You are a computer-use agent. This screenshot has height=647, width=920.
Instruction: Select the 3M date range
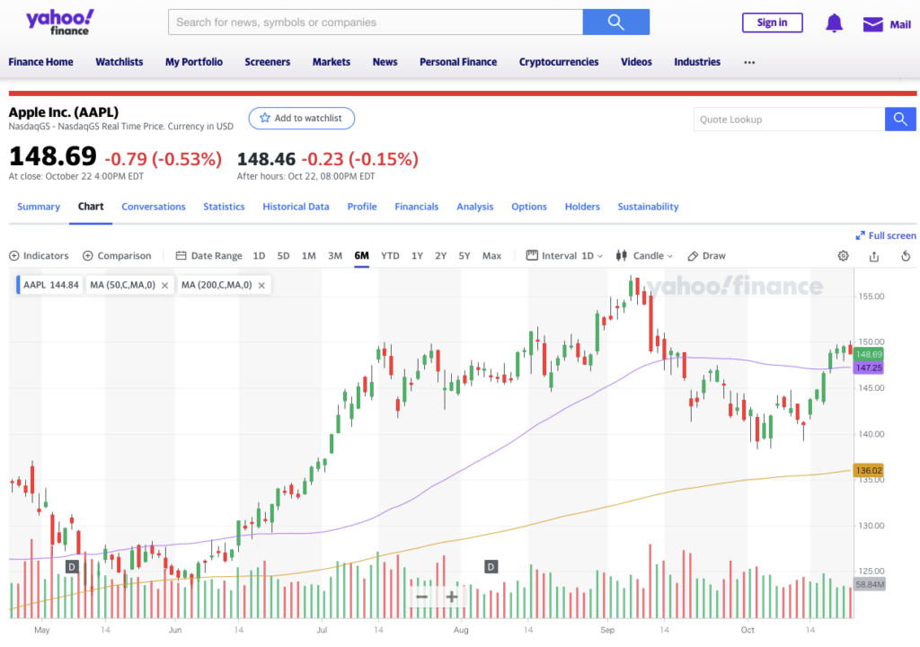[x=335, y=256]
